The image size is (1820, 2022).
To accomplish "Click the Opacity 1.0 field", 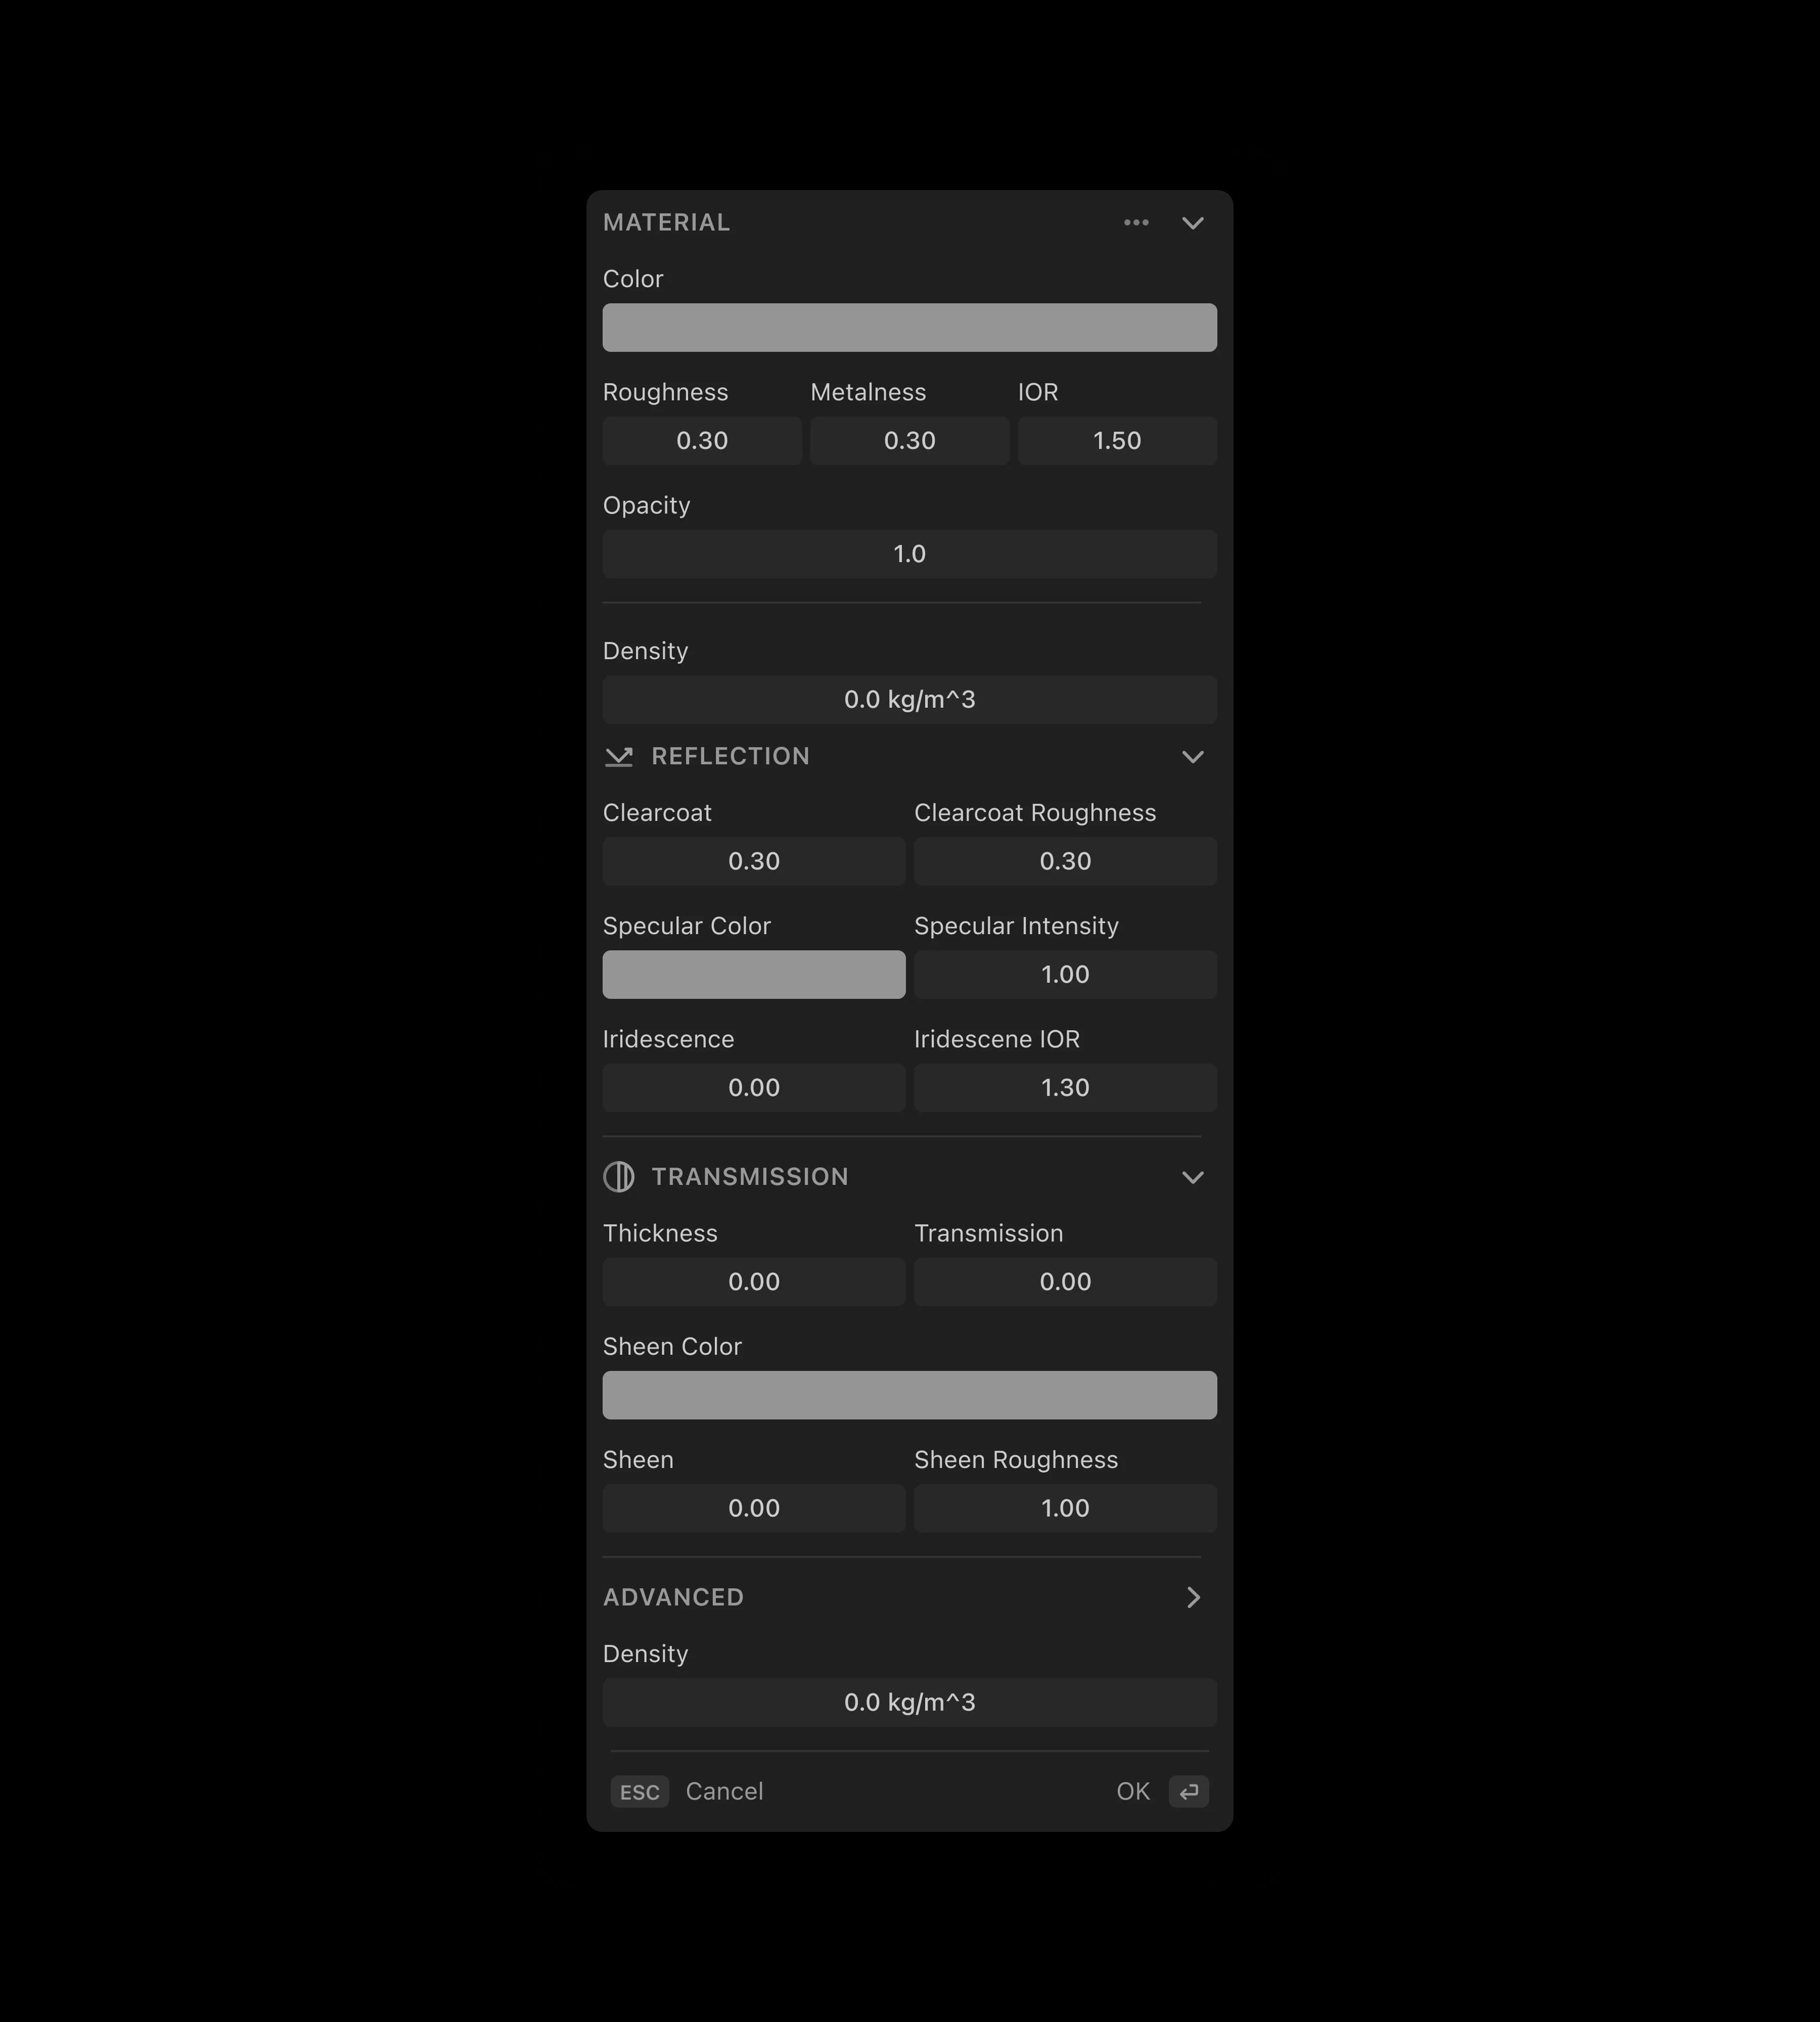I will (x=910, y=554).
